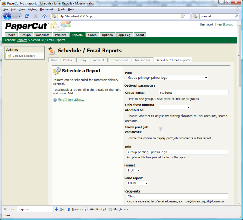Click the Group name field with students
The width and height of the screenshot is (243, 220).
[x=194, y=93]
